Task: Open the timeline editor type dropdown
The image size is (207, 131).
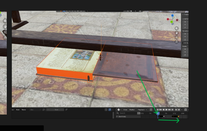Action: click(119, 110)
